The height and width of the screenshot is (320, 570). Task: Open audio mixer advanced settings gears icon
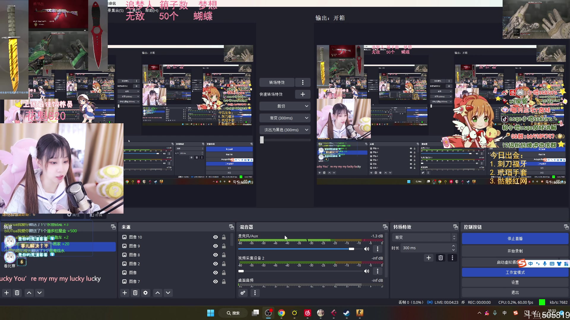coord(243,293)
